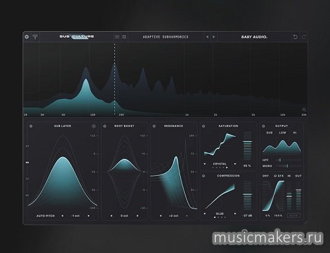
Task: Click the Sub Culture logo
Action: pyautogui.click(x=77, y=36)
